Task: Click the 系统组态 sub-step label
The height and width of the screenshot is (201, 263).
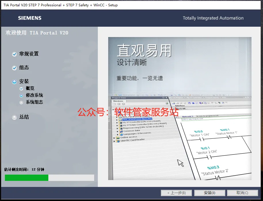Action: [34, 102]
